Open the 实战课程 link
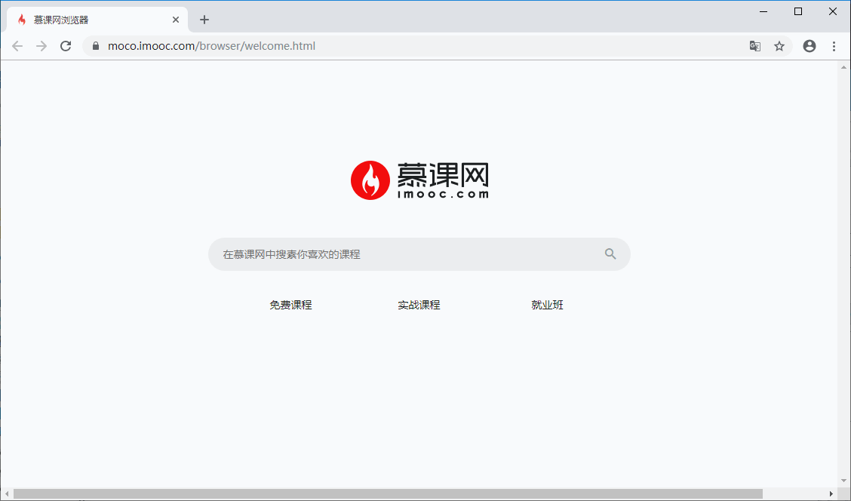The height and width of the screenshot is (501, 851). pyautogui.click(x=419, y=305)
